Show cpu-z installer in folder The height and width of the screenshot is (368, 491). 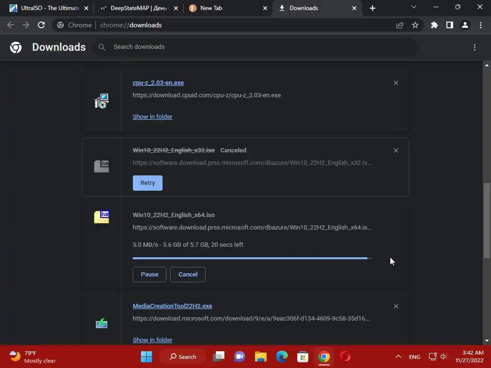[152, 117]
